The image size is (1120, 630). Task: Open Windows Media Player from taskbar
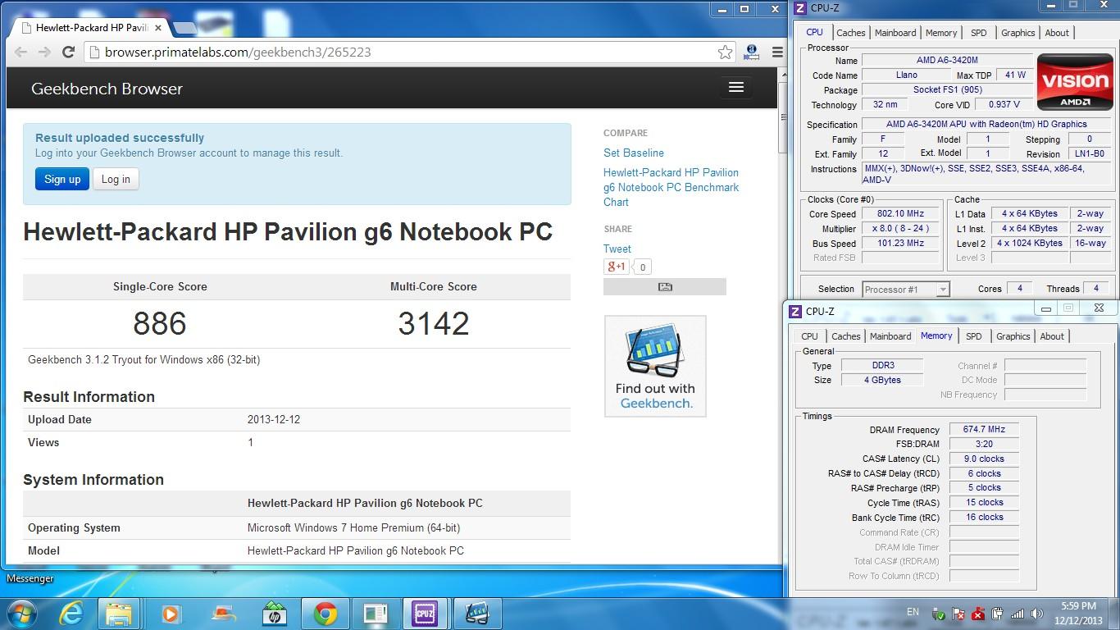(171, 614)
